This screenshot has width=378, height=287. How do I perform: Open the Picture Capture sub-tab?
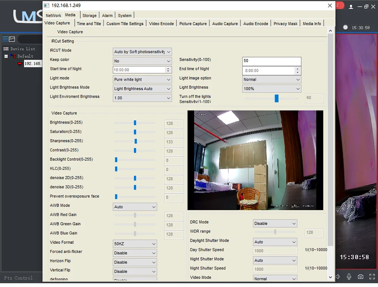pos(193,23)
